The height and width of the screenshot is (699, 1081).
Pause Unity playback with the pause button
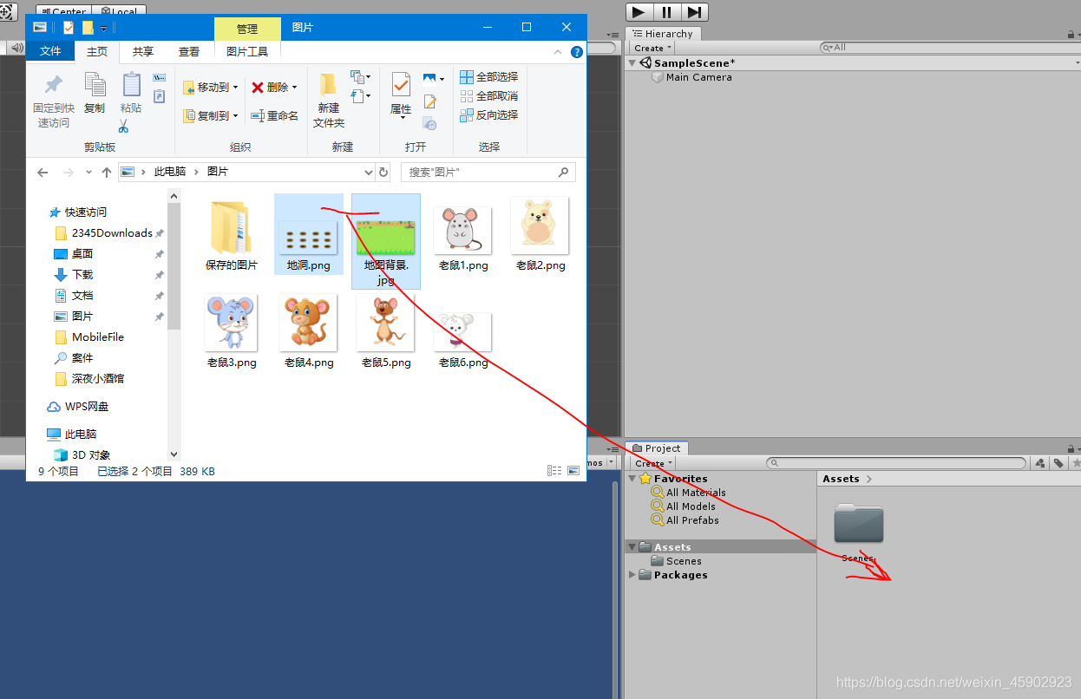665,12
